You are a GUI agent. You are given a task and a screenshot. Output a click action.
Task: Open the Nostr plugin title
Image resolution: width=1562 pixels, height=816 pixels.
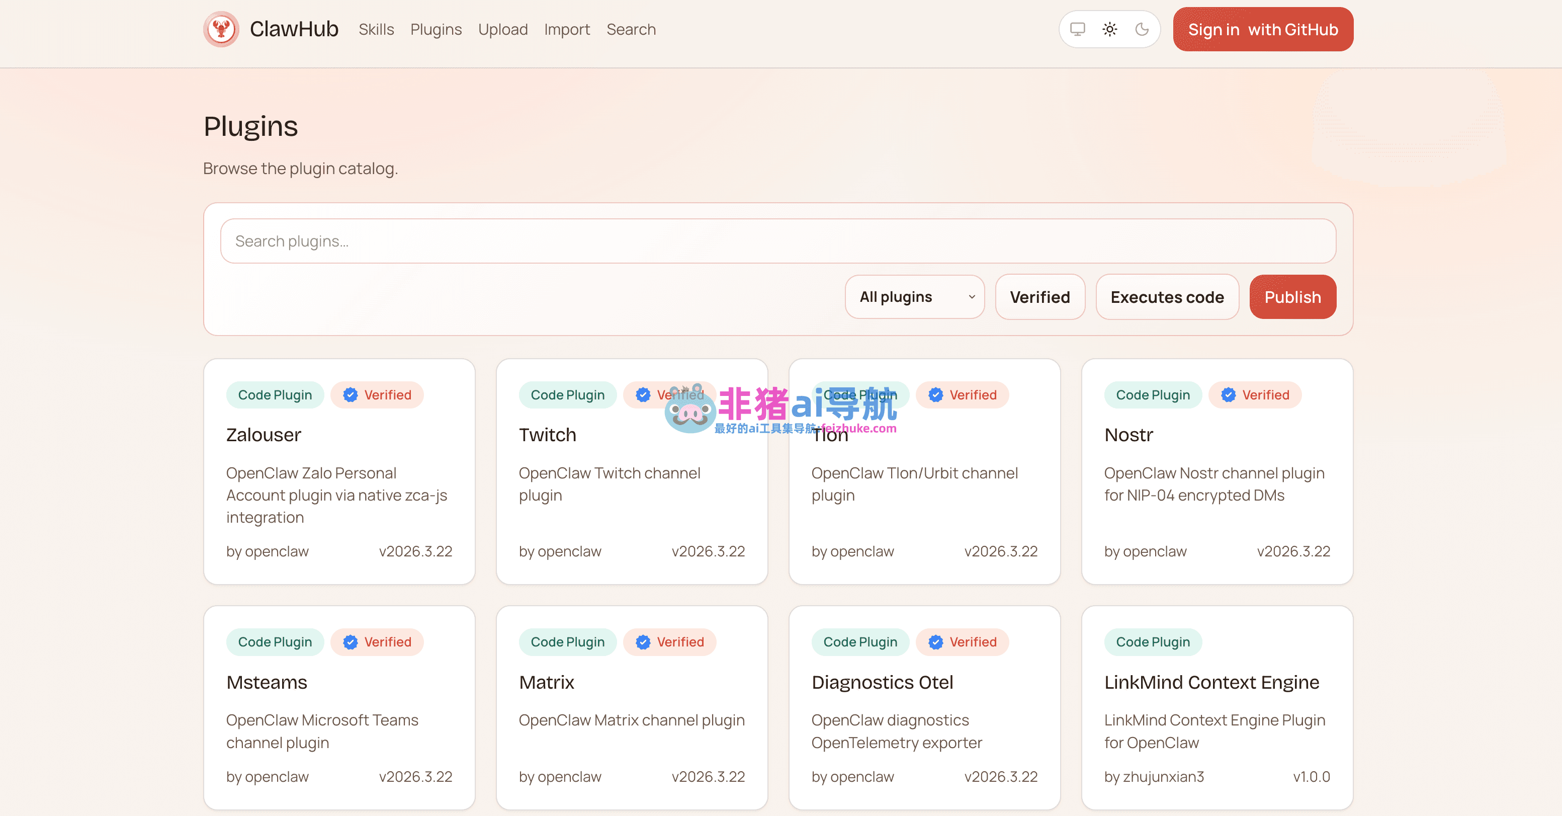[1129, 435]
